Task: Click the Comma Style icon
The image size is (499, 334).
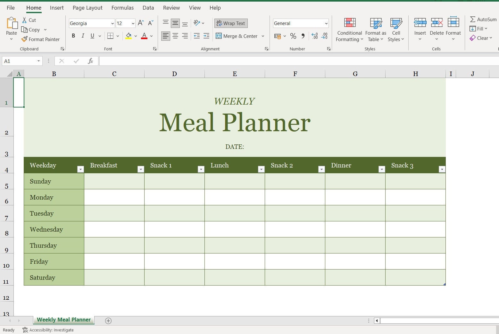Action: 303,36
